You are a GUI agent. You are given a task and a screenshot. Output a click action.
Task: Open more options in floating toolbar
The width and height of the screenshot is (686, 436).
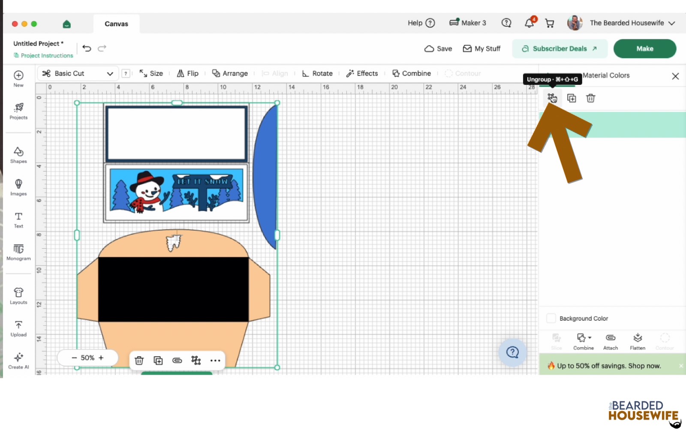pos(215,361)
